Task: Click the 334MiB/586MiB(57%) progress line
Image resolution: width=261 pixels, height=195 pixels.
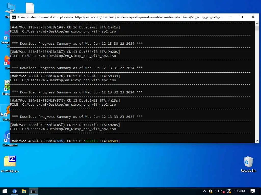Action: [65, 101]
